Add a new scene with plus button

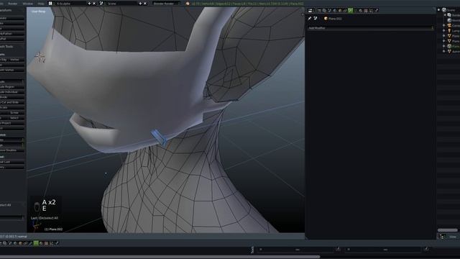coord(140,4)
